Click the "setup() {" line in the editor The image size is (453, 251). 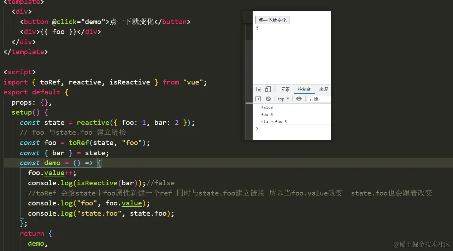click(x=30, y=112)
